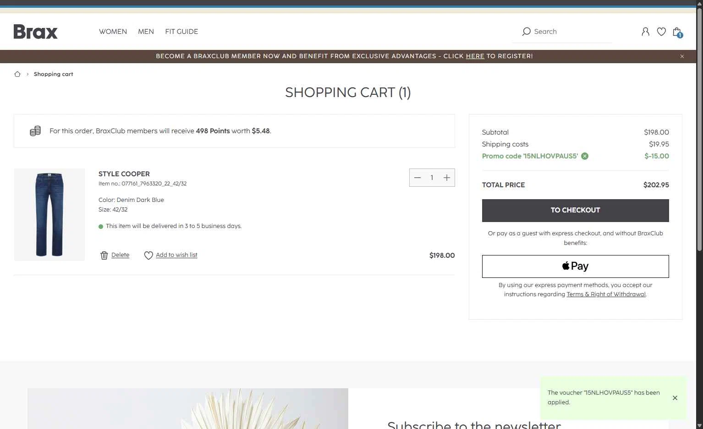The width and height of the screenshot is (703, 429).
Task: Remove the applied promo code 15NLHOVPAUS5
Action: point(585,156)
